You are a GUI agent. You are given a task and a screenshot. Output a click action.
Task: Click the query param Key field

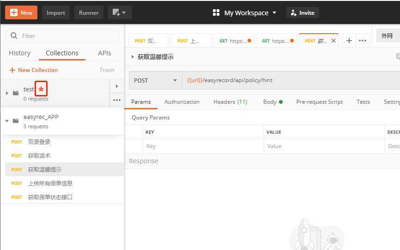click(x=203, y=146)
